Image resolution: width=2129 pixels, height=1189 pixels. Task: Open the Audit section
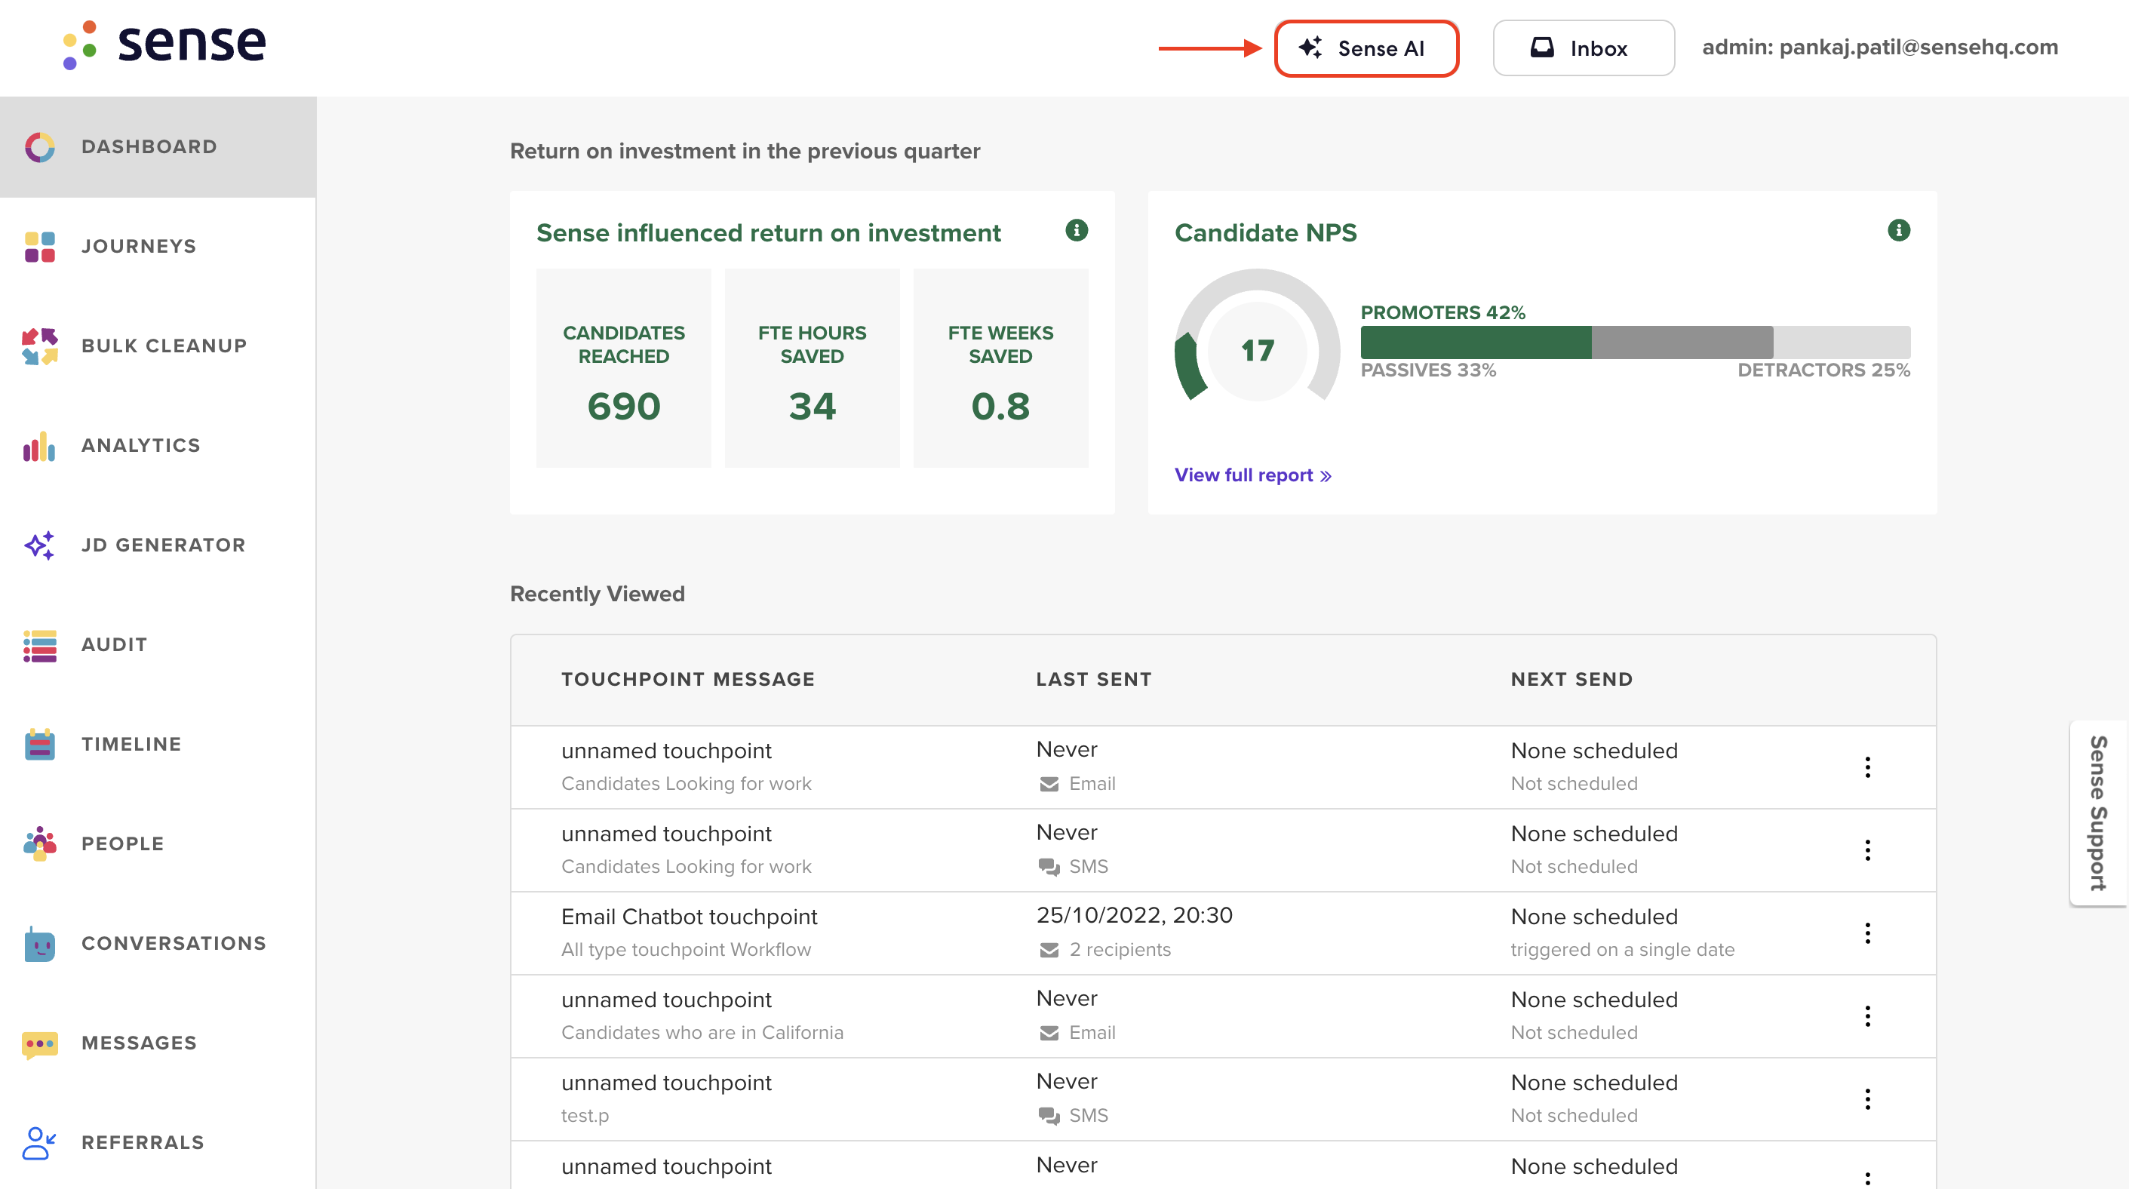(x=113, y=644)
